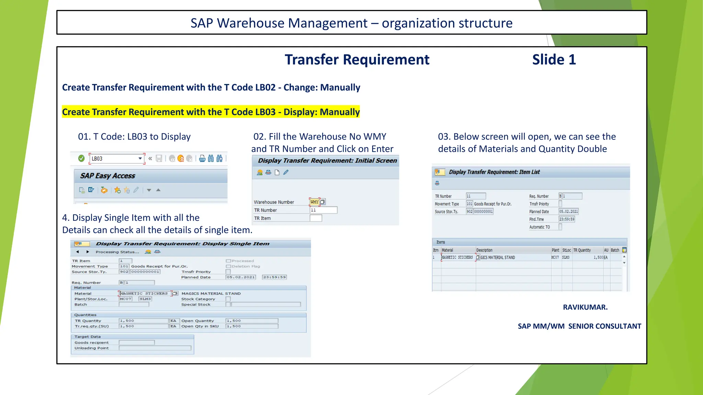Click the green Enter checkmark beside LB03
Viewport: 703px width, 395px height.
81,158
